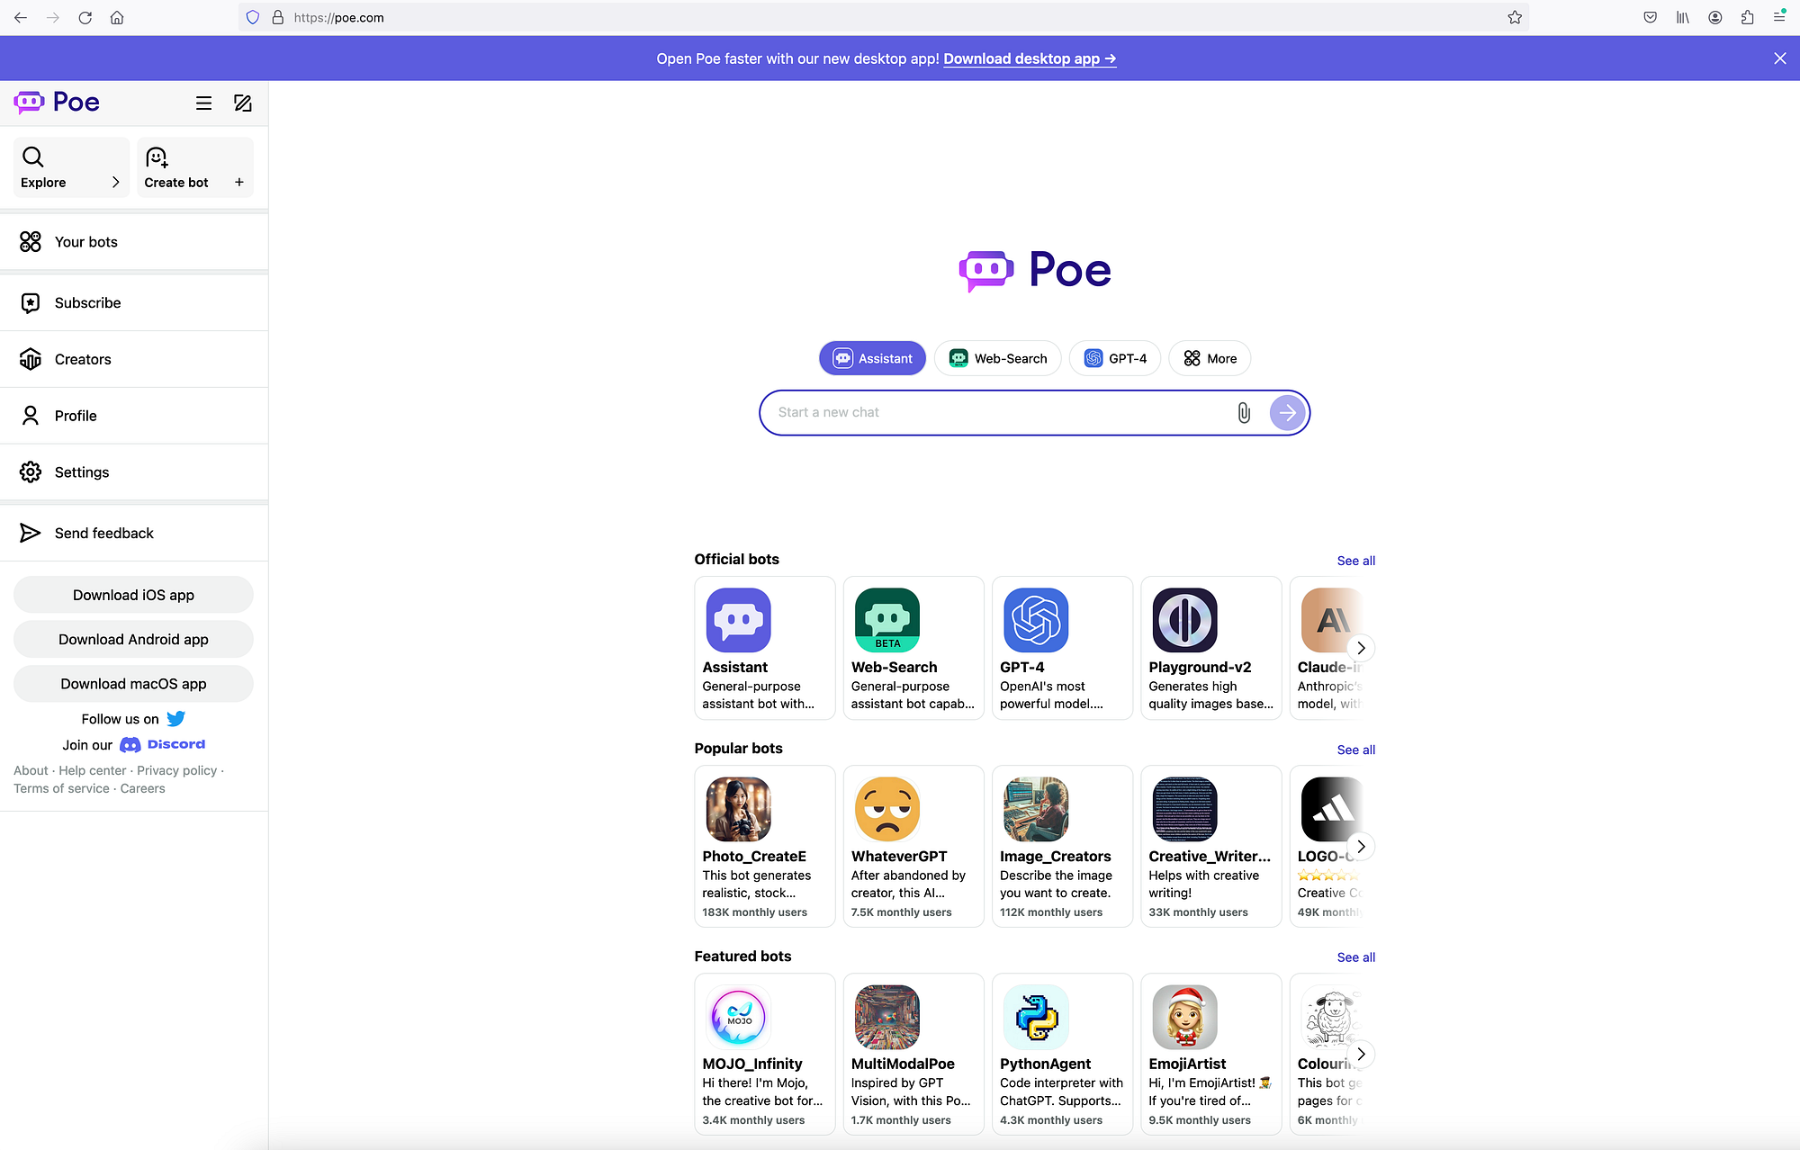Click the send arrow button
1800x1150 pixels.
1288,413
